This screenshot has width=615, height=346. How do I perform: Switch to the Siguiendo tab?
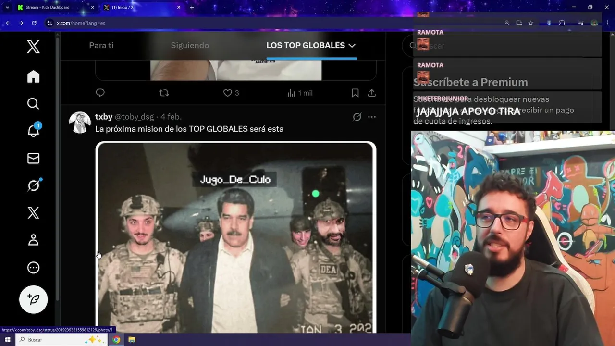coord(190,45)
